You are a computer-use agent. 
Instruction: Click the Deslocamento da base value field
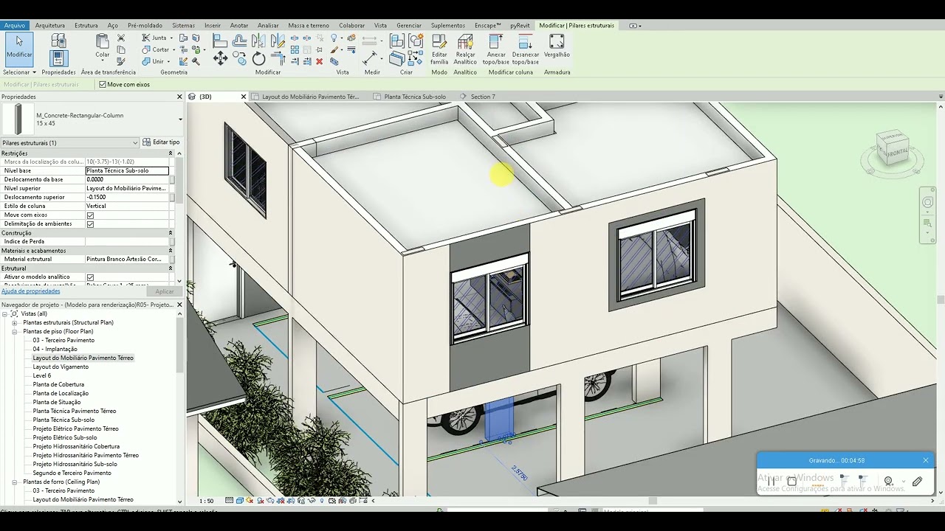pos(127,180)
